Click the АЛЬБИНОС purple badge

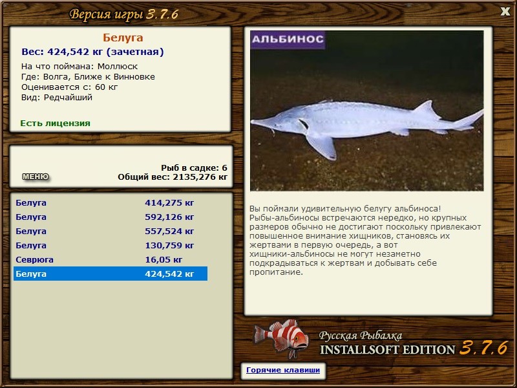click(288, 39)
